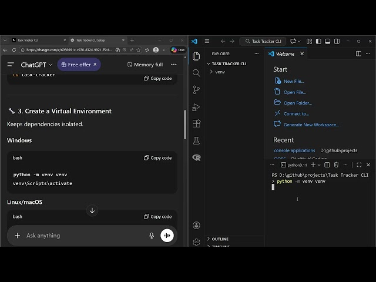Copy code of Linux/macOS bash block
The image size is (376, 282).
[x=158, y=217]
